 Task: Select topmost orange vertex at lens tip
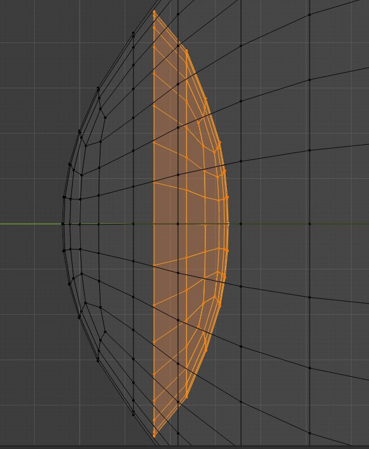tap(154, 11)
